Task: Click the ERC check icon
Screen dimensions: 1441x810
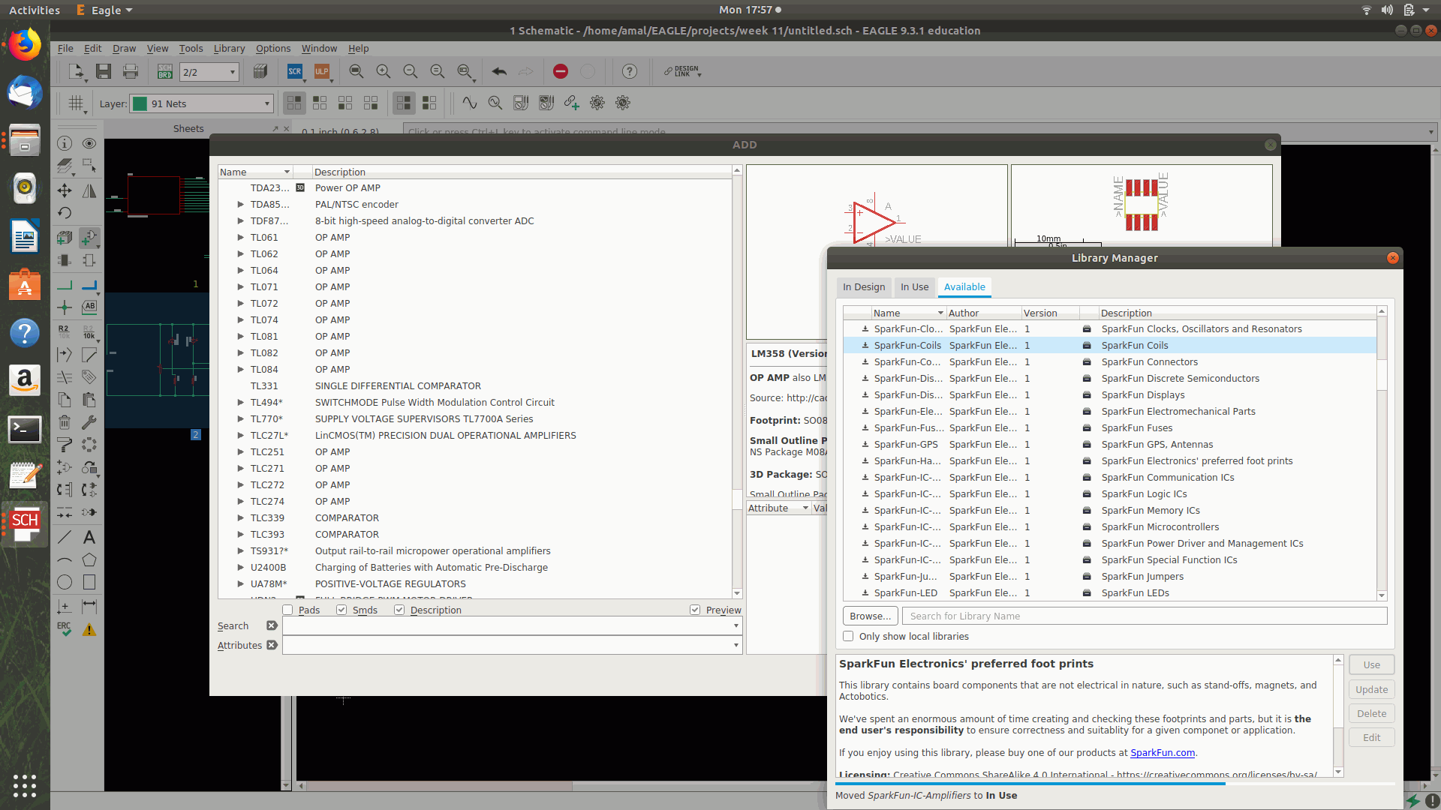Action: coord(65,629)
